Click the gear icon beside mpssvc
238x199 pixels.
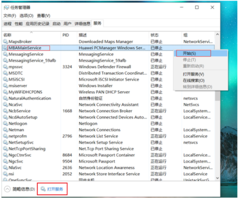[5, 67]
